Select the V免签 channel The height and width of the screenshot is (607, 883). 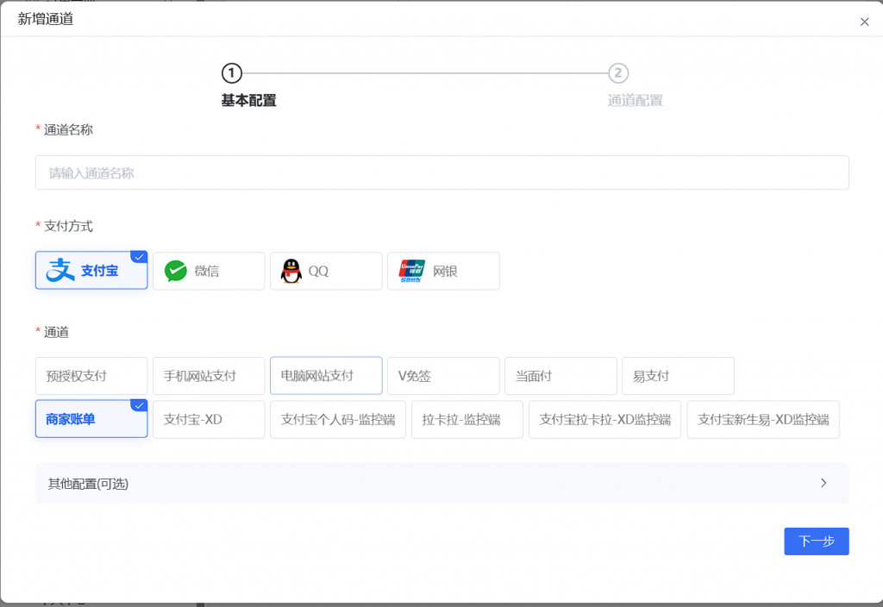pos(443,376)
